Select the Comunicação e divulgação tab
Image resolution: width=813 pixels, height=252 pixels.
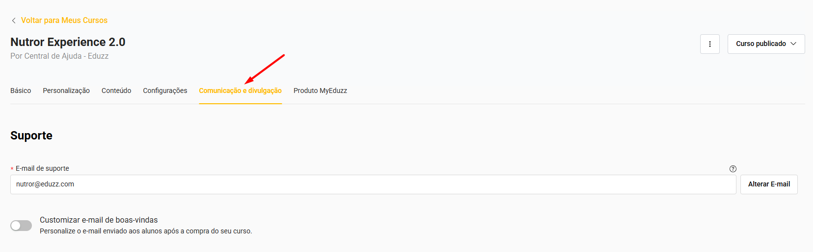(240, 91)
